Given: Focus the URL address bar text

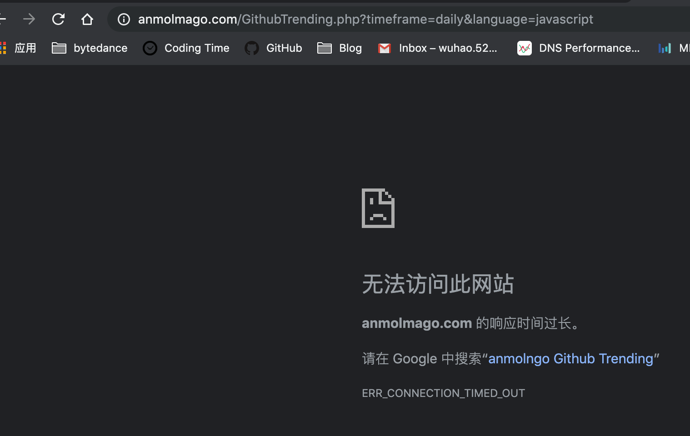Looking at the screenshot, I should coord(365,19).
